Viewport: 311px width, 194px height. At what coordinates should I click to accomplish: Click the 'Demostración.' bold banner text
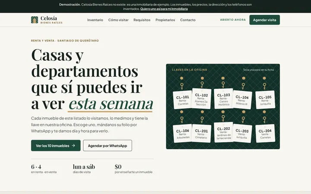click(x=70, y=5)
